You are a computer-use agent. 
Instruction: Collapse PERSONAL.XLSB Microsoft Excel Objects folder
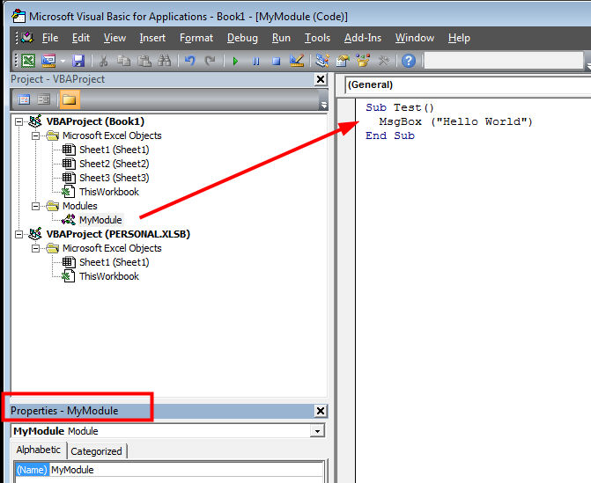35,248
